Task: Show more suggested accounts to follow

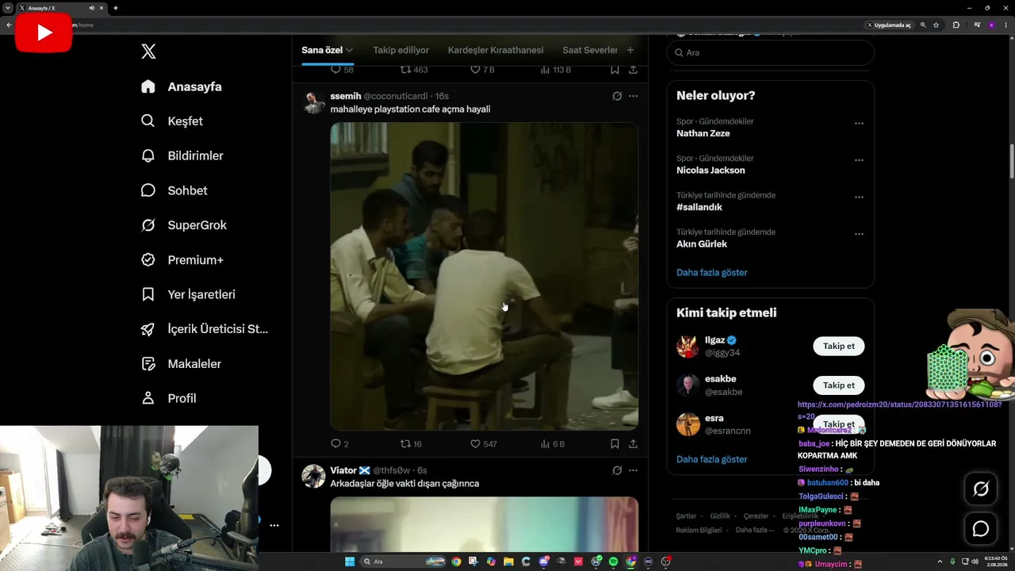Action: (712, 459)
